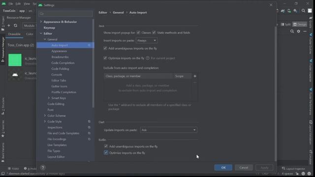Click the Scope column header
The width and height of the screenshot is (315, 177).
click(x=182, y=76)
